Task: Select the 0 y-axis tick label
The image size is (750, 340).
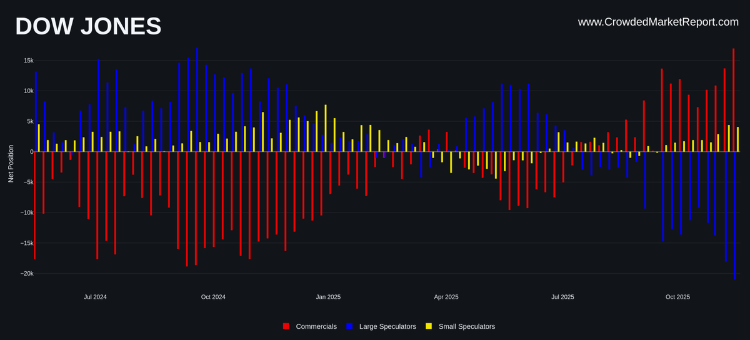Action: click(x=32, y=152)
